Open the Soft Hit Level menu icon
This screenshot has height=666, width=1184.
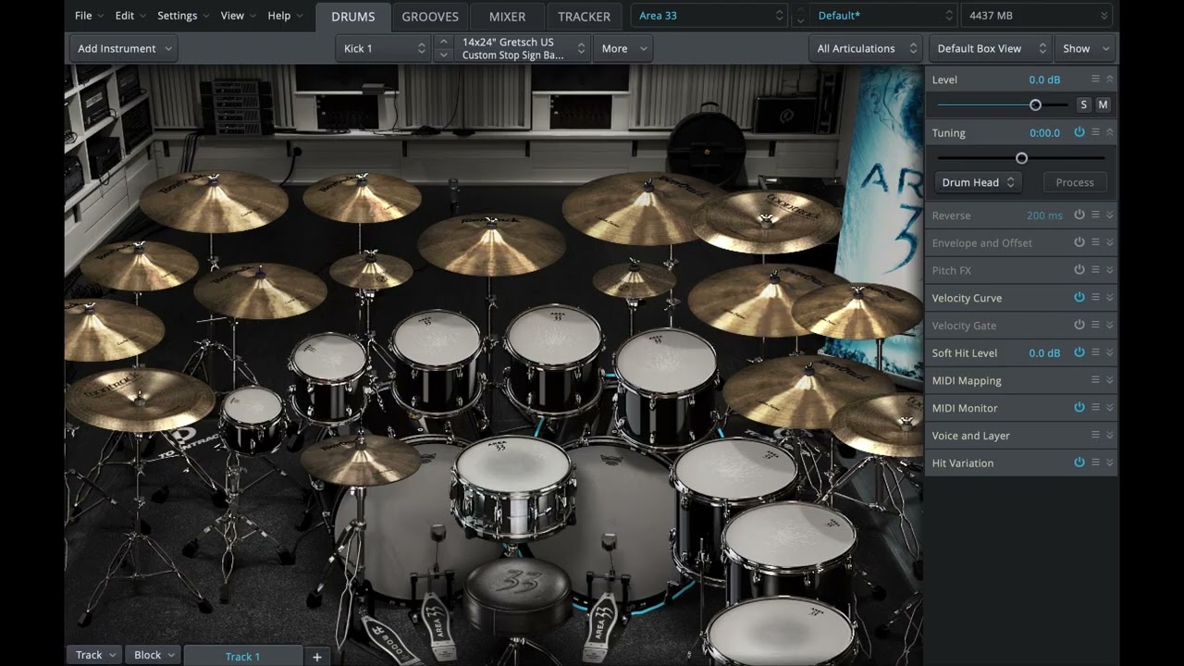(x=1095, y=352)
